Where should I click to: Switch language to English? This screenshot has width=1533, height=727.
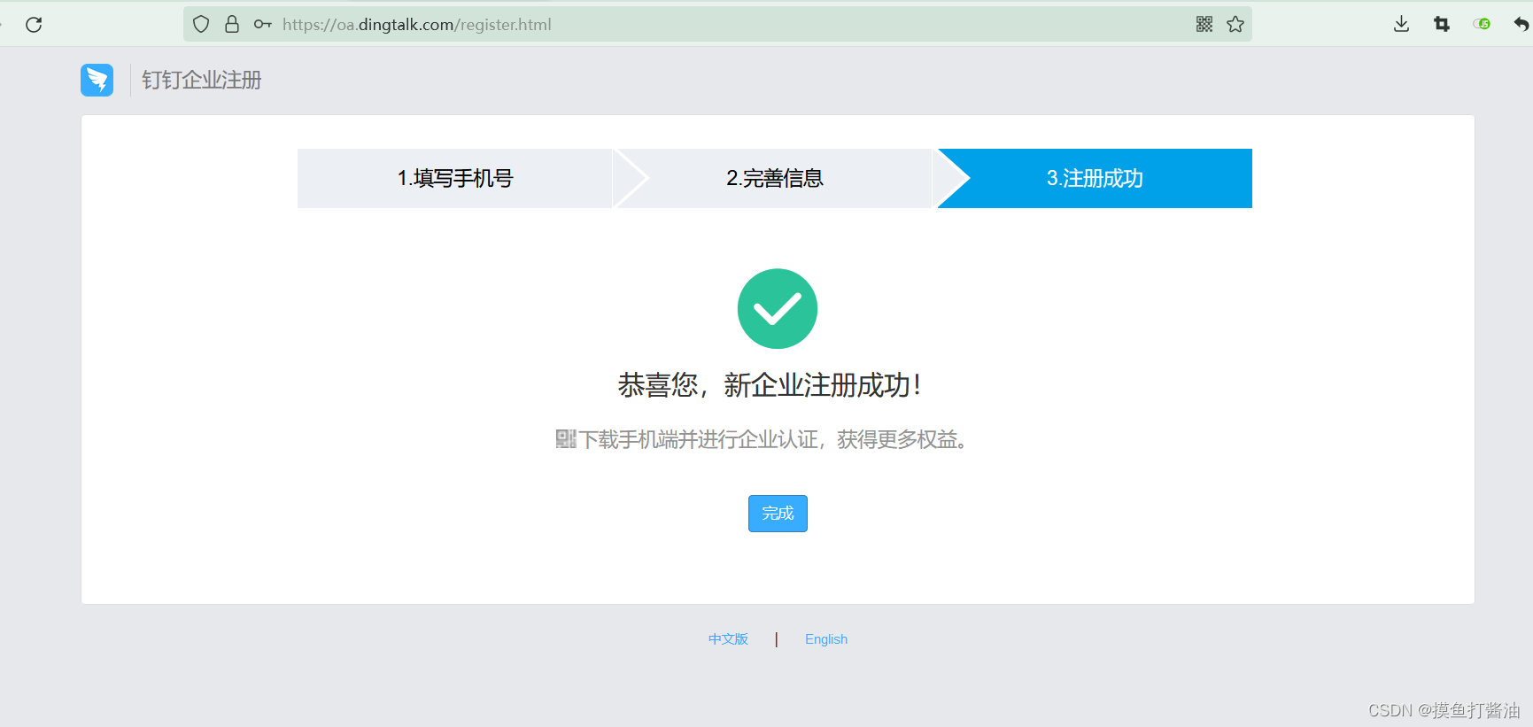click(x=826, y=639)
